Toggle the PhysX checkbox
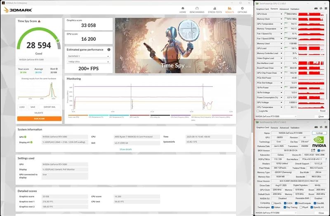The width and height of the screenshot is (330, 216). [301, 207]
